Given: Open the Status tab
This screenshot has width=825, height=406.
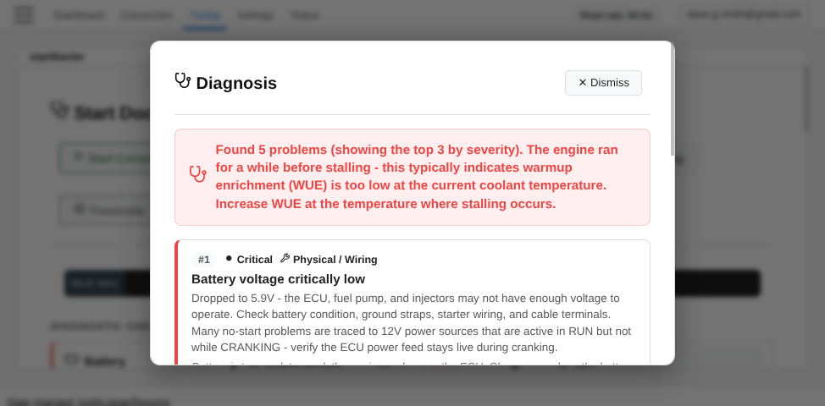Looking at the screenshot, I should [x=305, y=15].
